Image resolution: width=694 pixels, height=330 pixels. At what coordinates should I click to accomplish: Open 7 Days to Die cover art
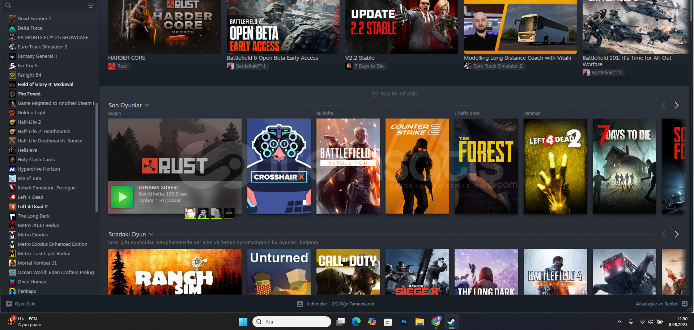click(624, 166)
